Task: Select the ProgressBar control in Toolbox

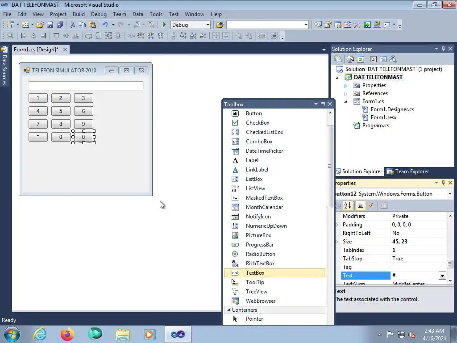Action: tap(274, 245)
